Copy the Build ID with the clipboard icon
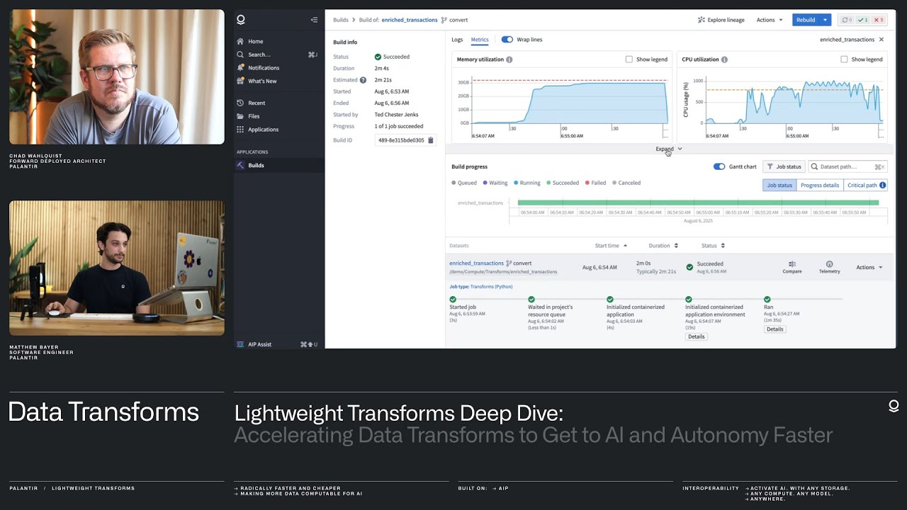Image resolution: width=907 pixels, height=510 pixels. click(x=430, y=140)
